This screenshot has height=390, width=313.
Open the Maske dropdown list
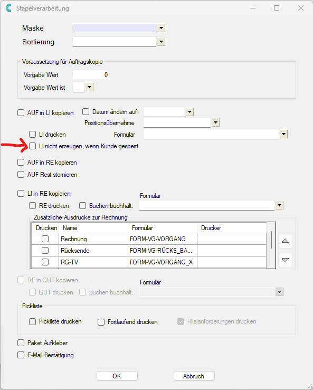161,28
